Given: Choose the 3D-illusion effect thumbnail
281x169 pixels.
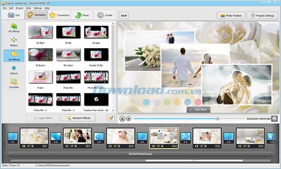Looking at the screenshot, I should [40, 54].
